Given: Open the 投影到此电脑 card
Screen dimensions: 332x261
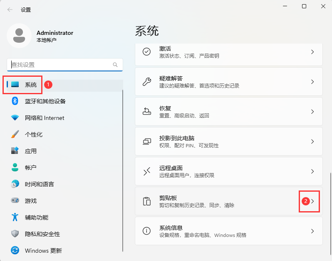Looking at the screenshot, I should pos(229,141).
